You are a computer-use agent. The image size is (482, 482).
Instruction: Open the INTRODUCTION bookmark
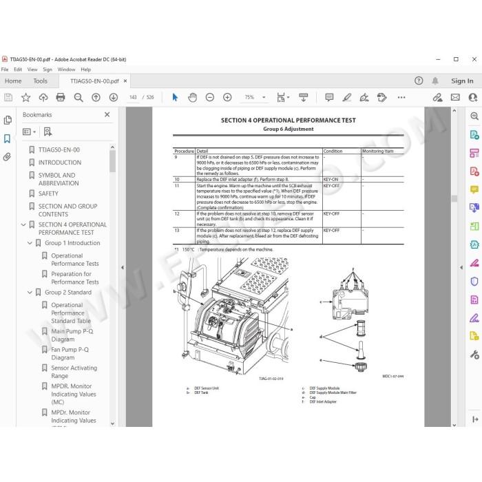coord(60,163)
